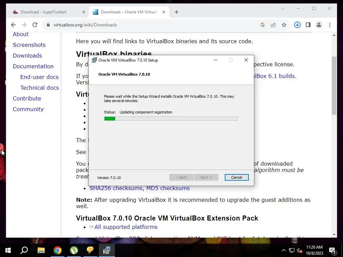Open the Technical docs link

[x=40, y=88]
